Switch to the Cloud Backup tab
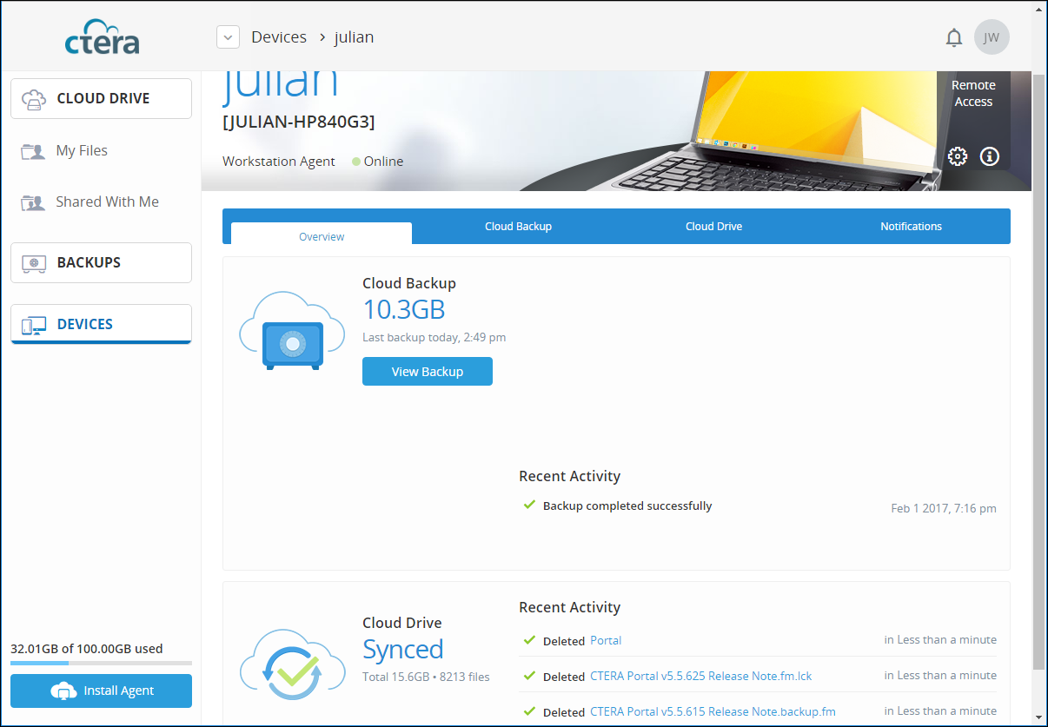This screenshot has width=1048, height=727. coord(518,226)
